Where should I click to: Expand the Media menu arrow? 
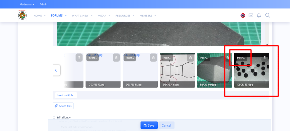tap(109, 15)
